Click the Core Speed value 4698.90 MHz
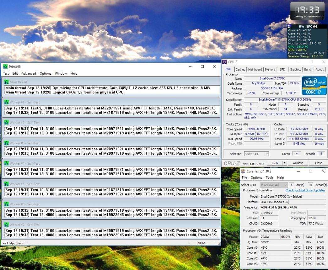 click(257, 129)
